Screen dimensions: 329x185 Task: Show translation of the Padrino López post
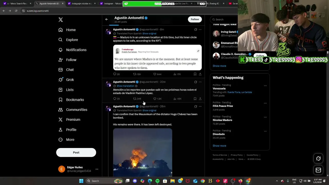(125, 86)
